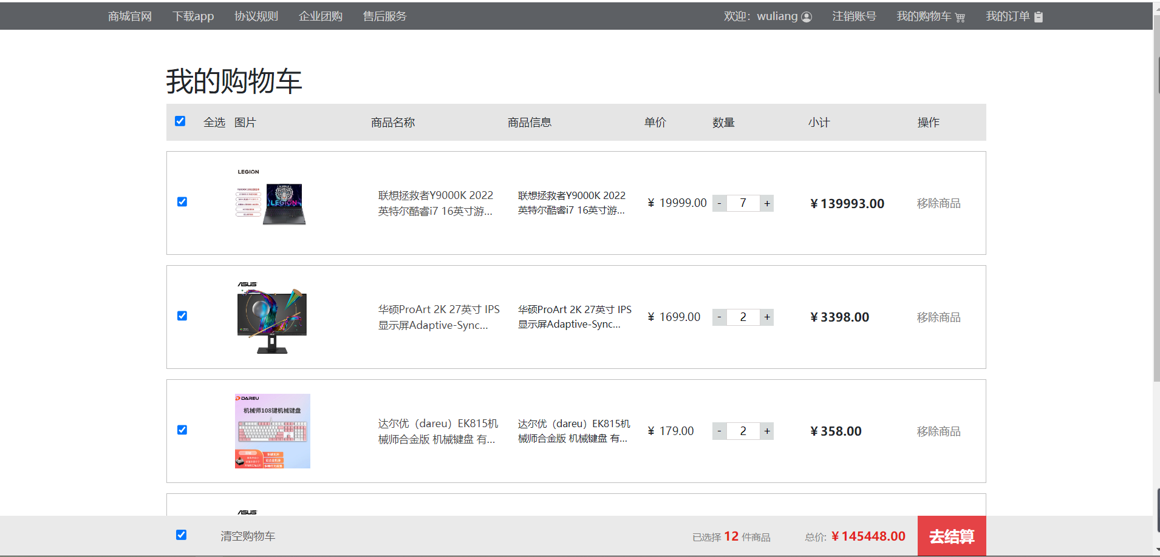This screenshot has width=1160, height=557.
Task: Open the user profile icon beside wuliang
Action: pyautogui.click(x=807, y=17)
